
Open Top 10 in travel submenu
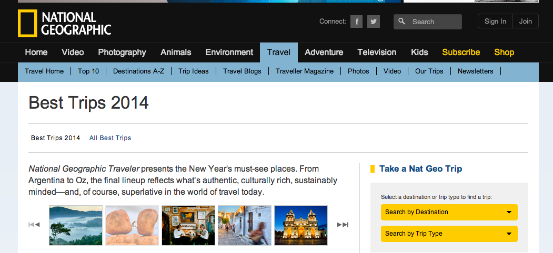point(88,71)
